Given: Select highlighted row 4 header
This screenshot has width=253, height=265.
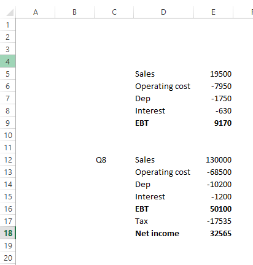Looking at the screenshot, I should tap(7, 61).
